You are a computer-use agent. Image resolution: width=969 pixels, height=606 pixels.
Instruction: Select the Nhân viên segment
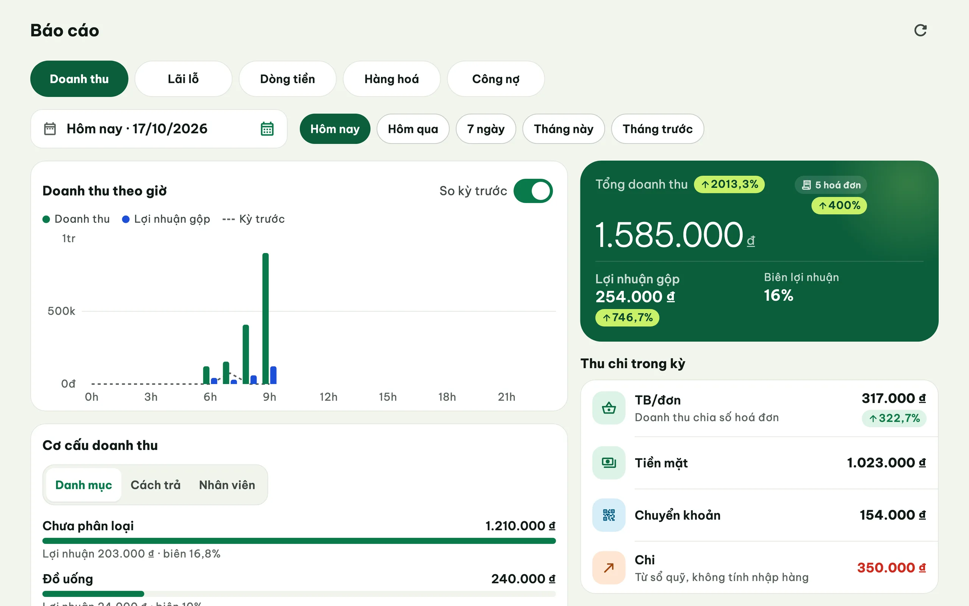click(x=227, y=485)
